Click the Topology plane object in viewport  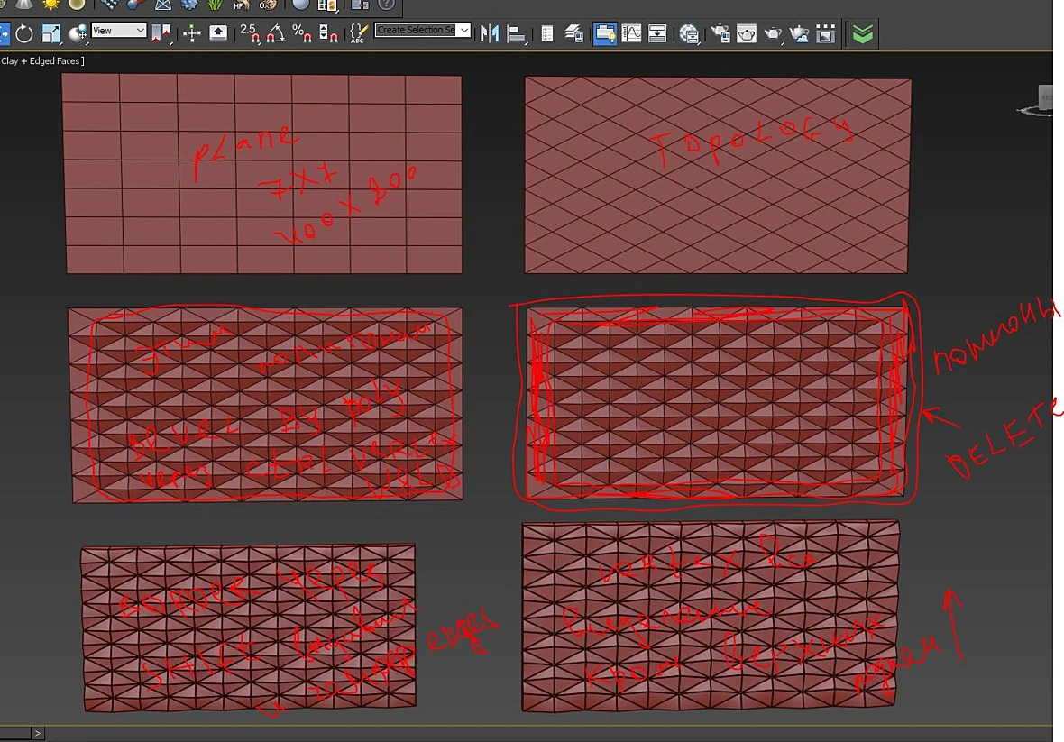coord(717,176)
